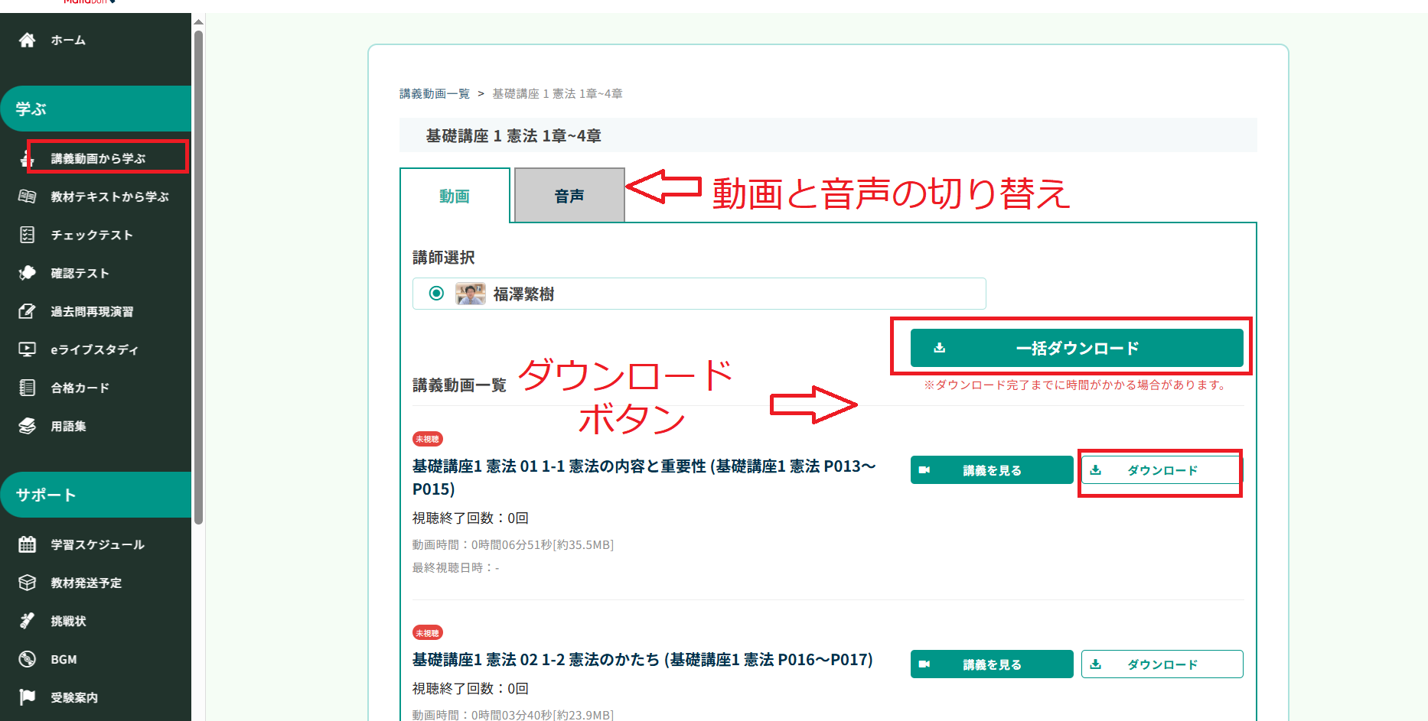Open 教材テキストから学ぶ book icon
Viewport: 1428px width, 721px height.
(x=28, y=196)
